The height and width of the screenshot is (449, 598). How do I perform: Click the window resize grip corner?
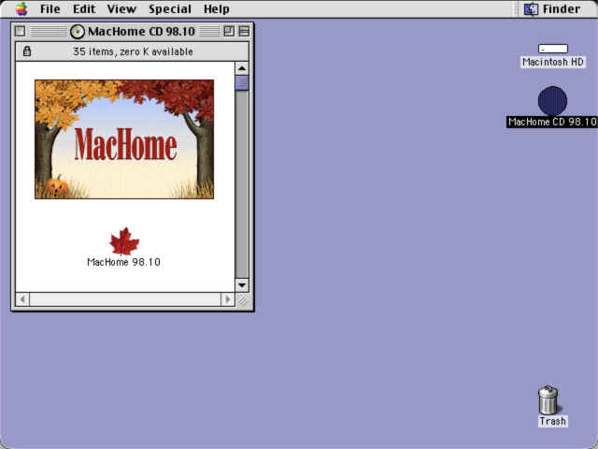pos(243,300)
